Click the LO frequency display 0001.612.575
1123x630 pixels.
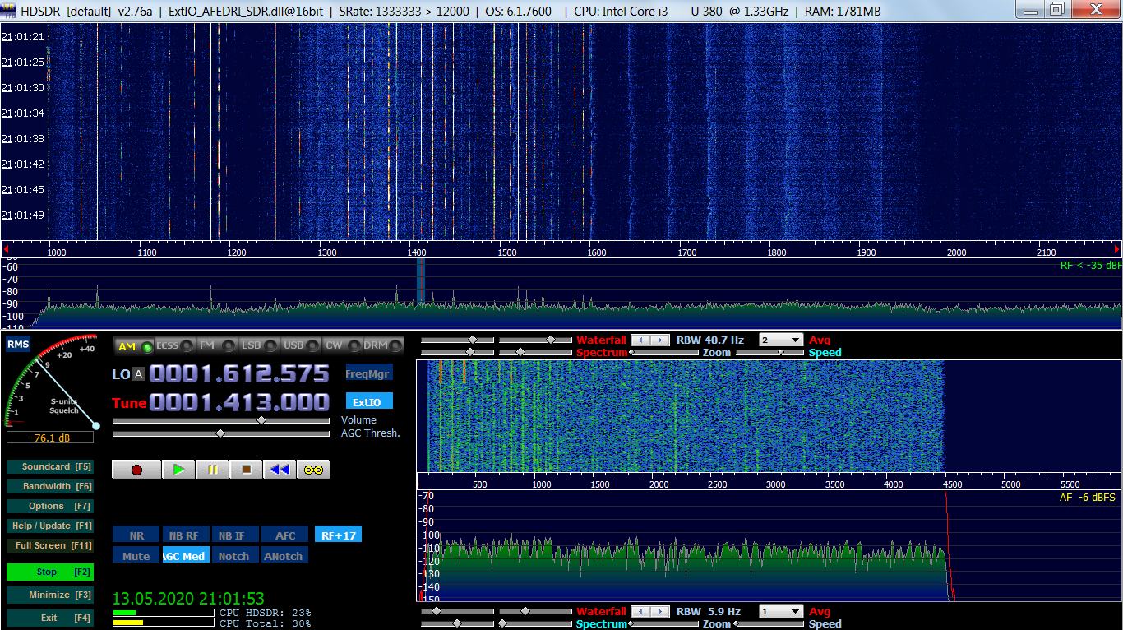(239, 374)
